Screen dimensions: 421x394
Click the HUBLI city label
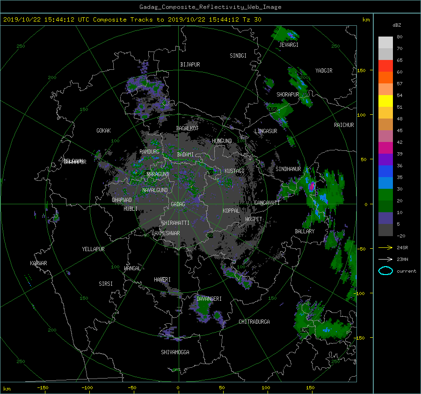130,209
